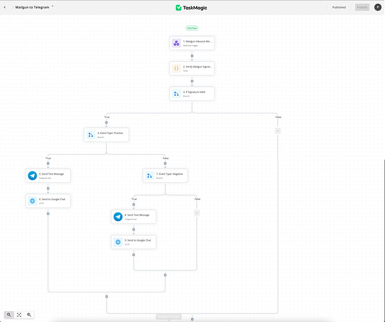Zoom in using the plus magnifier icon
This screenshot has height=322, width=385.
point(29,315)
